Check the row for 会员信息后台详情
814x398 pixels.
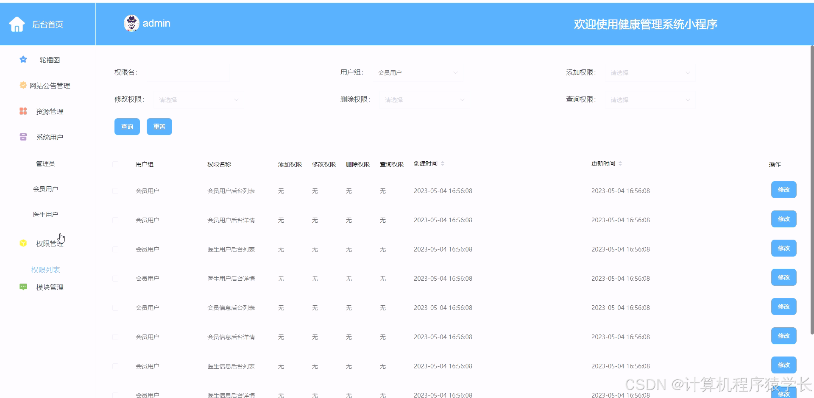[x=115, y=337]
